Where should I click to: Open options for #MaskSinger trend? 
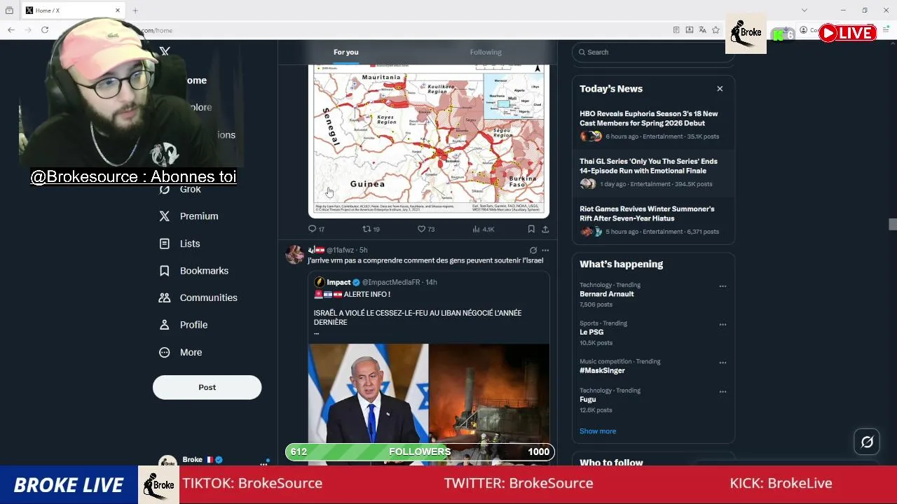tap(723, 363)
